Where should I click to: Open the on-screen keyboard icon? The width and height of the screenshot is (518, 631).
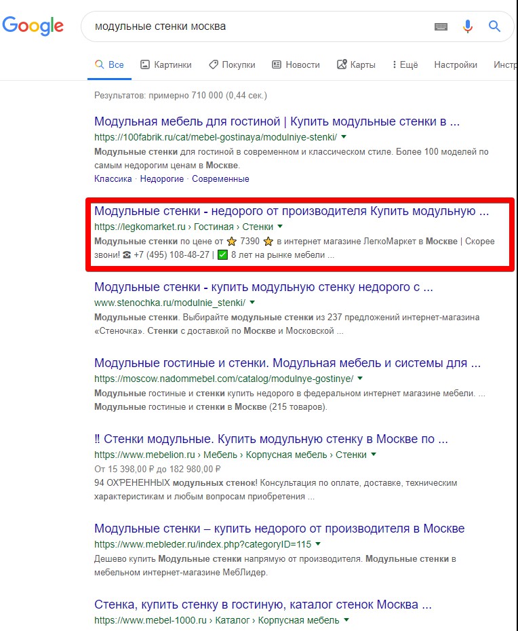441,26
